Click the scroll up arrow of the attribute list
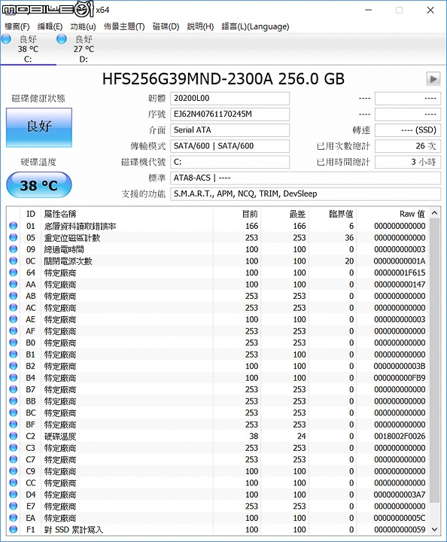The image size is (447, 542). tap(434, 213)
